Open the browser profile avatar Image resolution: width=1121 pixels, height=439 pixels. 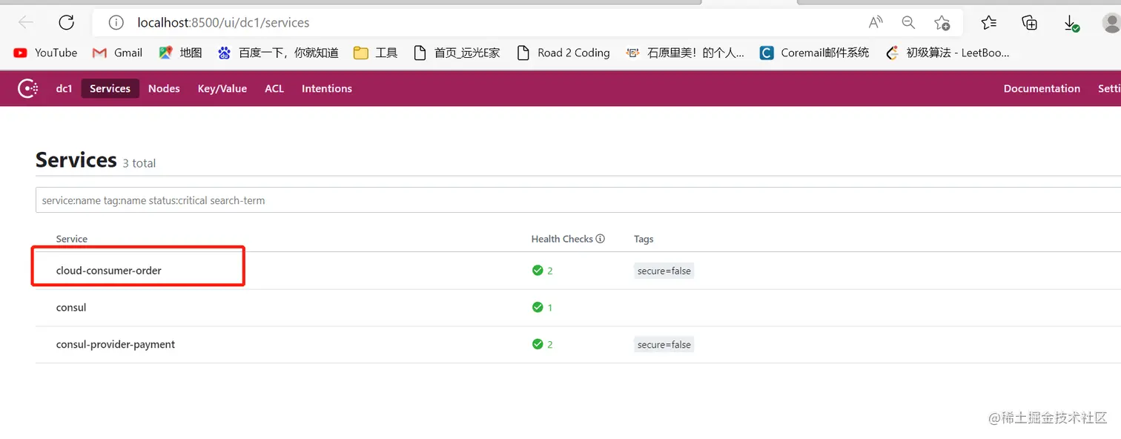1111,23
